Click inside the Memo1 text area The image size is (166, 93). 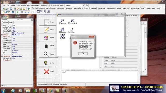point(99,76)
